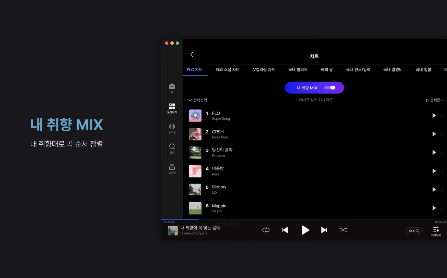Click artist huss
This screenshot has height=278, width=447.
216,174
